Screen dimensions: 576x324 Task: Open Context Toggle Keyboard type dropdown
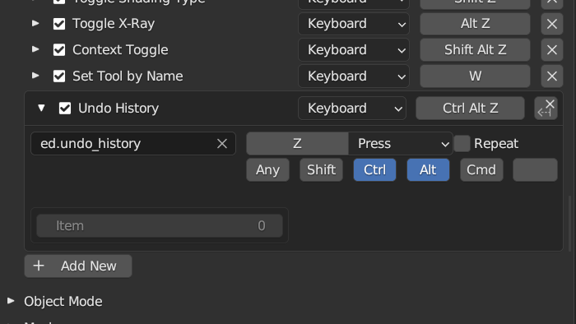(353, 50)
